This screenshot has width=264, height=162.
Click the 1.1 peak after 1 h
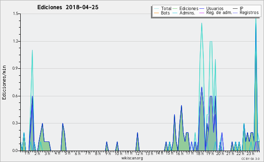click(x=32, y=50)
